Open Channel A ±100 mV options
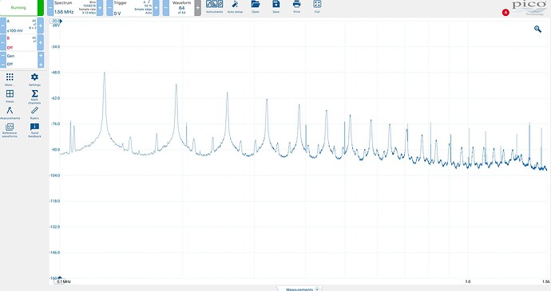 point(22,26)
